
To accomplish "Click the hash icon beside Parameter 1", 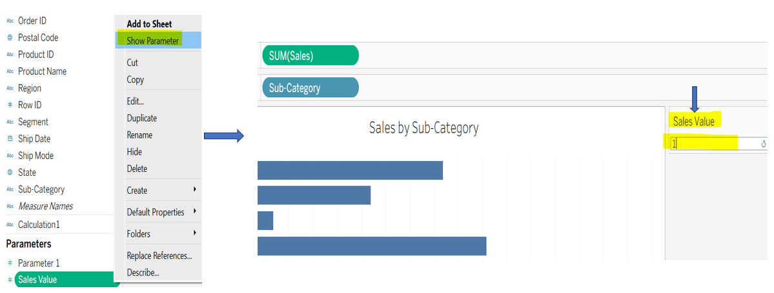I will [10, 263].
